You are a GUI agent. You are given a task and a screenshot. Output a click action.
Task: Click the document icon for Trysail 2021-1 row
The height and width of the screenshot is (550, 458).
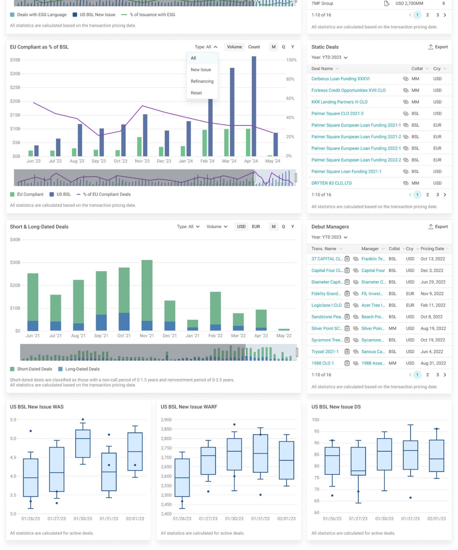point(347,352)
